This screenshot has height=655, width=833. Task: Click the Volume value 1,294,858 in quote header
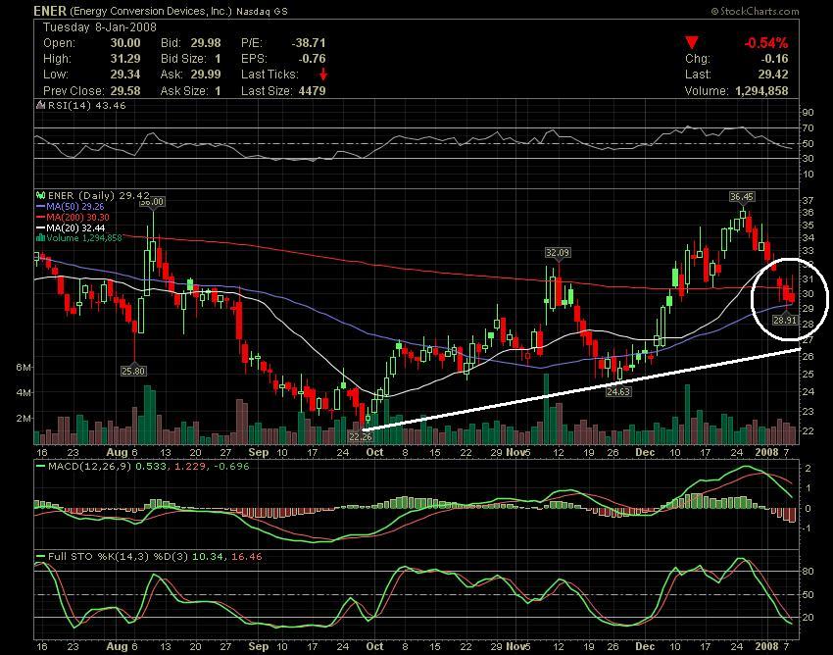761,91
